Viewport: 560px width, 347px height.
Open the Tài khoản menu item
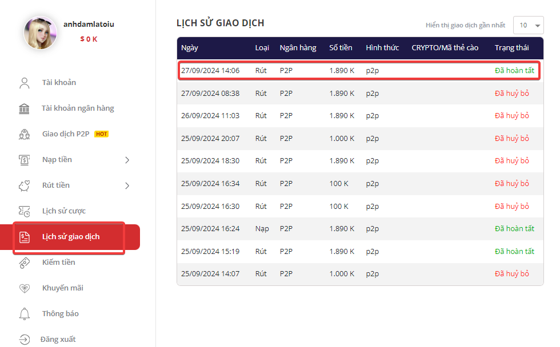(x=59, y=82)
